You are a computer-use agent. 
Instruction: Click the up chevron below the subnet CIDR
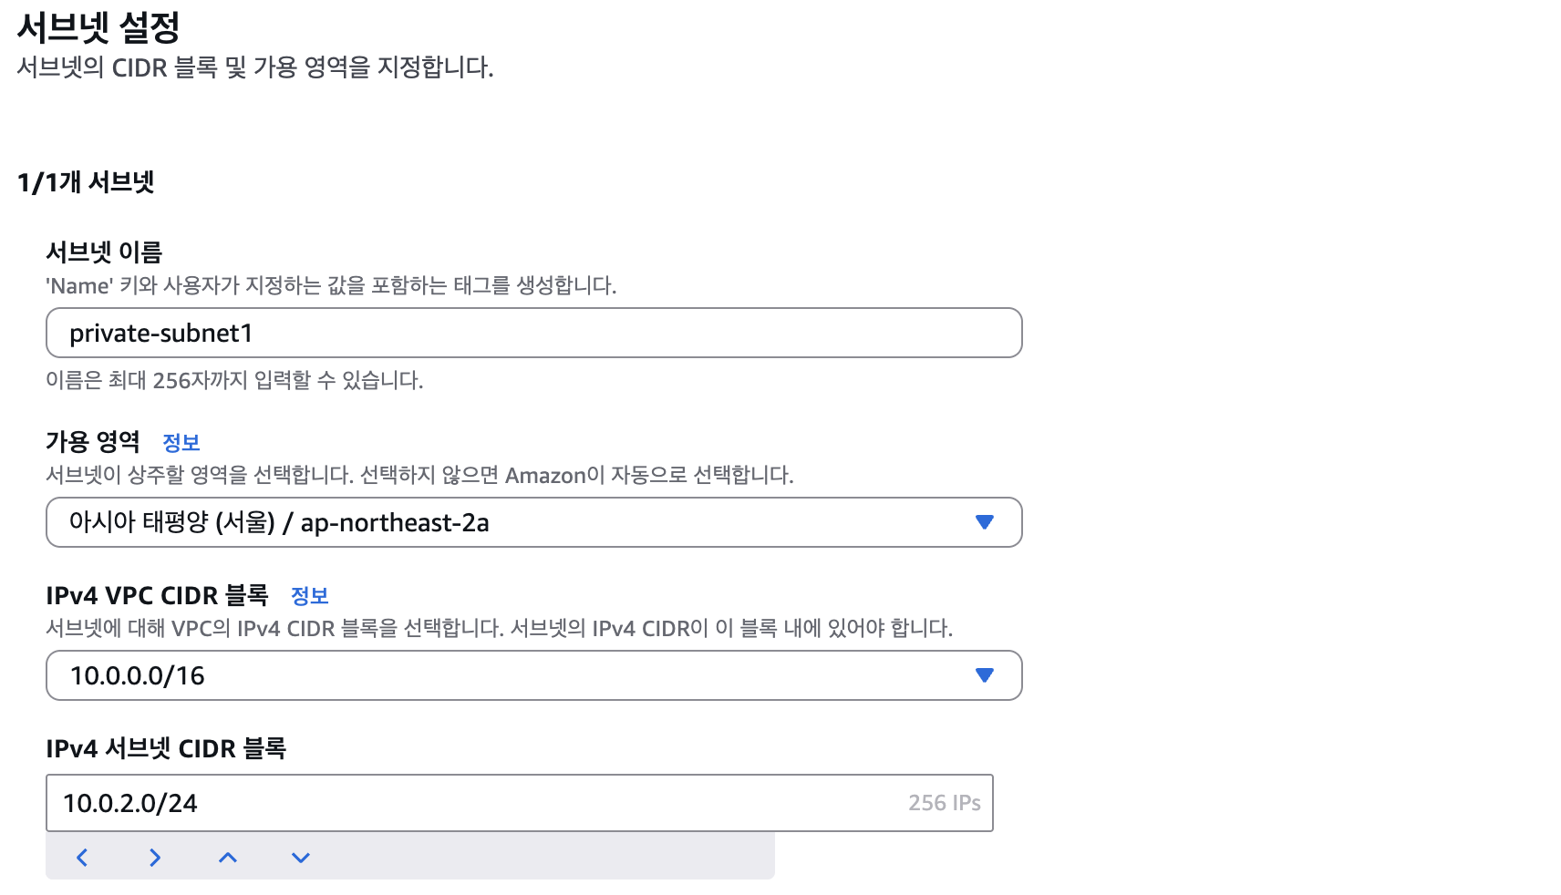coord(228,858)
